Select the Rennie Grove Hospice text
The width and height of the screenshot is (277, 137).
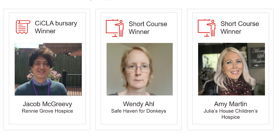coord(48,111)
